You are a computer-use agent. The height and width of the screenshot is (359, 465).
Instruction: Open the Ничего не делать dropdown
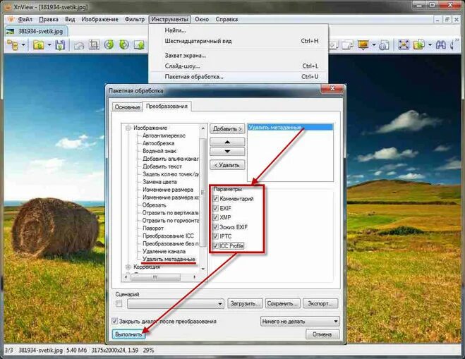300,322
